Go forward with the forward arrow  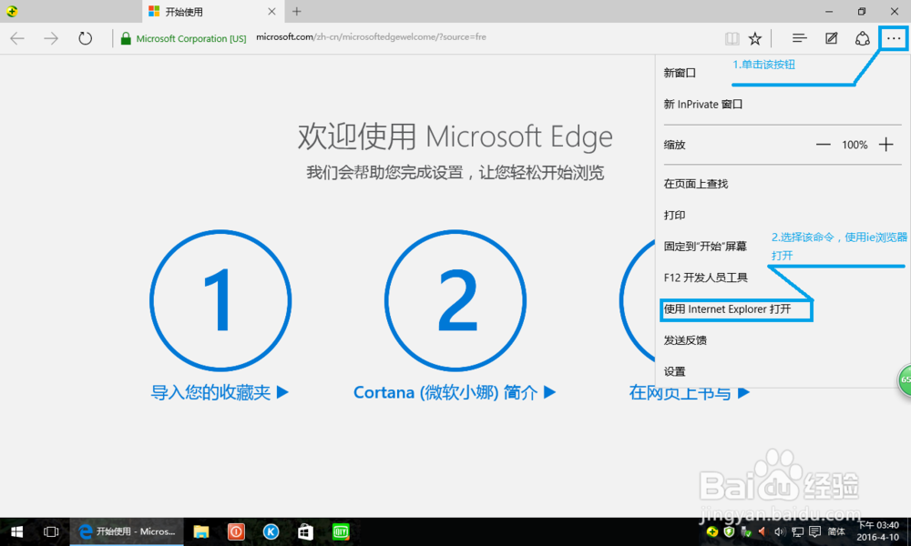51,38
